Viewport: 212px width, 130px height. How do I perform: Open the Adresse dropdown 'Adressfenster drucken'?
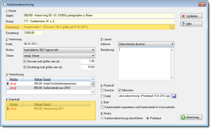[x=146, y=44]
